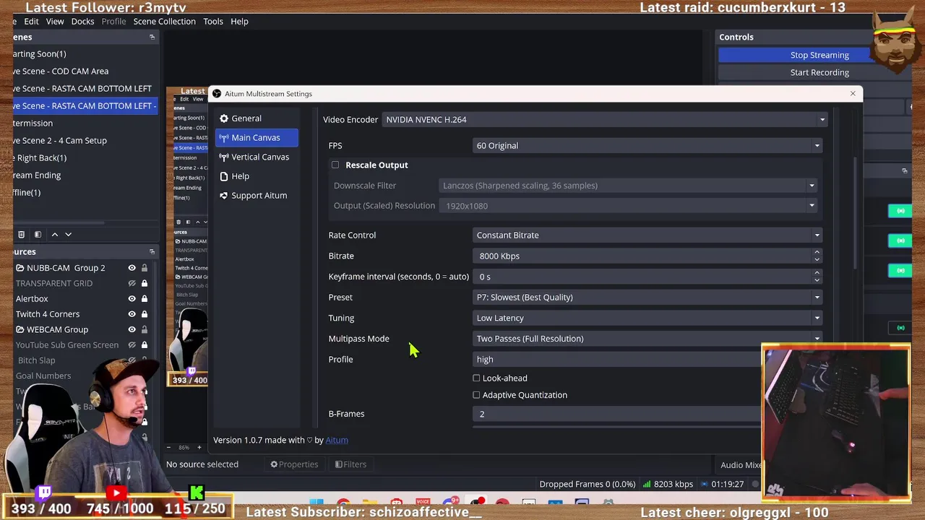Viewport: 925px width, 520px height.
Task: Show the YouTube Sub Green Screen source
Action: (x=132, y=345)
